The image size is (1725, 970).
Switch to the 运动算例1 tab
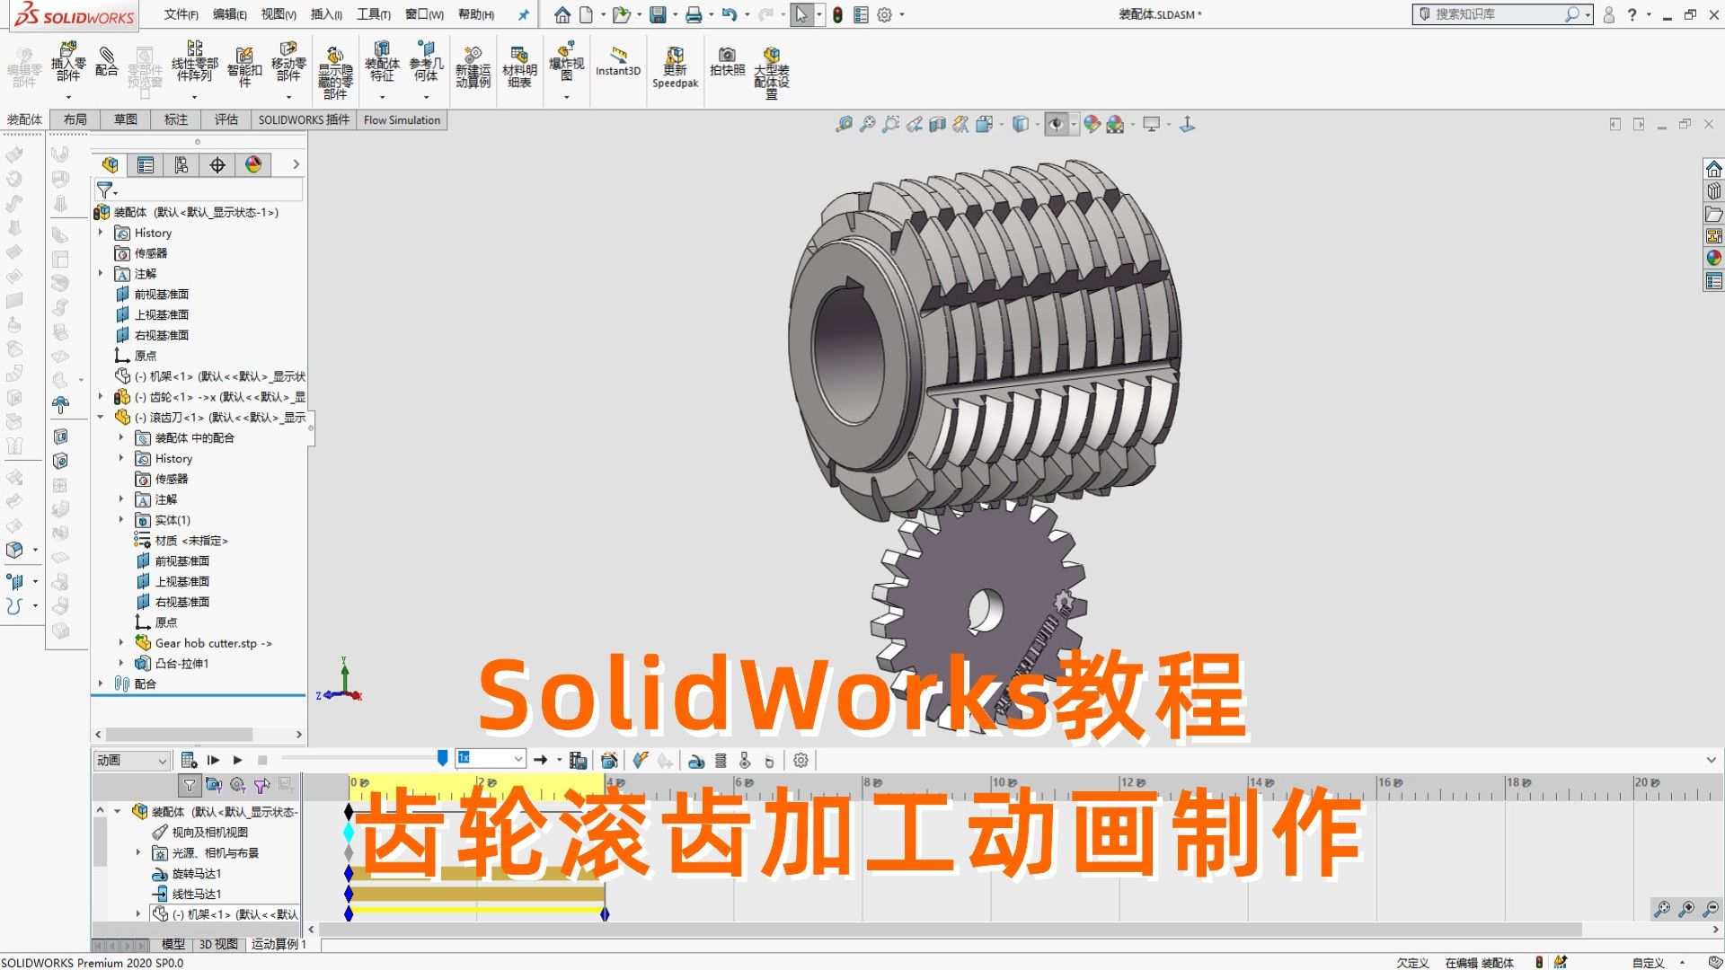277,945
